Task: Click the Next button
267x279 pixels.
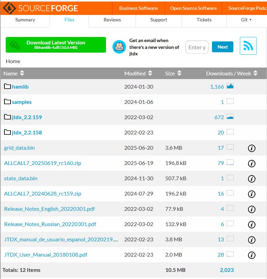Action: point(222,47)
